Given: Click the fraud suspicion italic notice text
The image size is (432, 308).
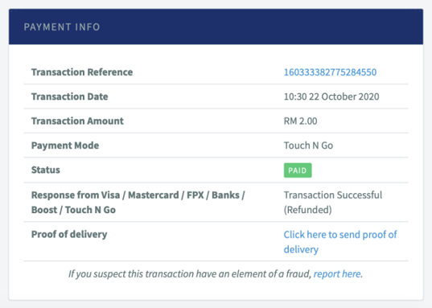Looking at the screenshot, I should tap(190, 274).
